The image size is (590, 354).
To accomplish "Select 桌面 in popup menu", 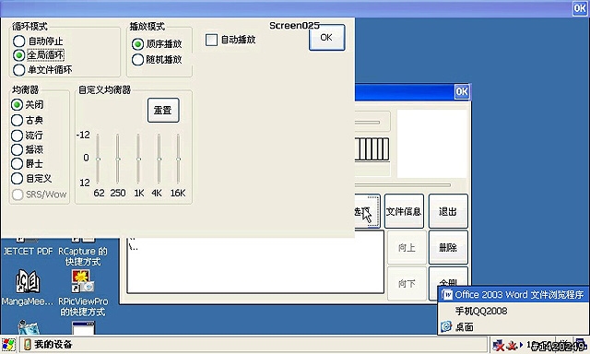I will tap(464, 326).
